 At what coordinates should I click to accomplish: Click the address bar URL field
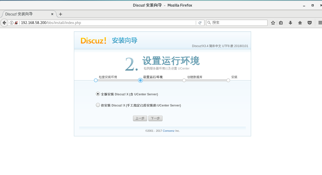click(108, 23)
